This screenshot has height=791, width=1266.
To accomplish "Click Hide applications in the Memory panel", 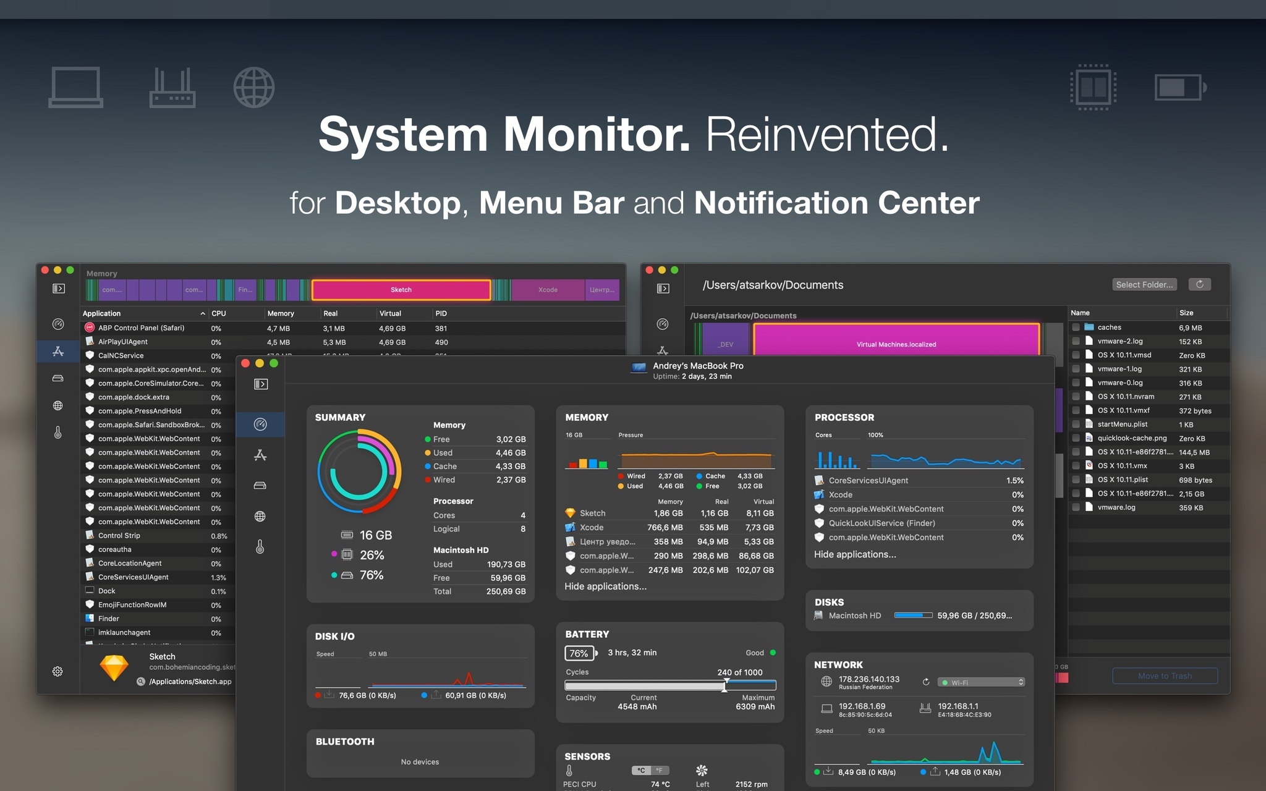I will pos(606,586).
